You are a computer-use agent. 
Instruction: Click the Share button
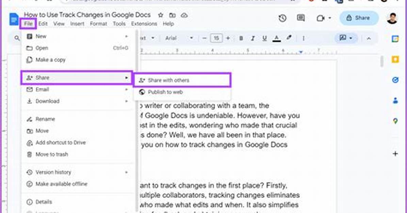359,18
